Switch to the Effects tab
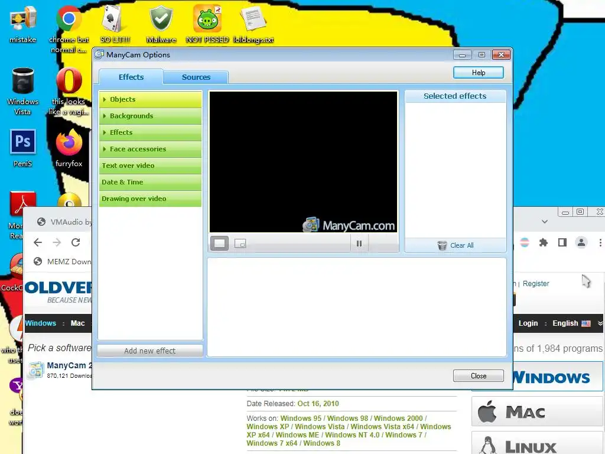The height and width of the screenshot is (454, 605). [131, 77]
